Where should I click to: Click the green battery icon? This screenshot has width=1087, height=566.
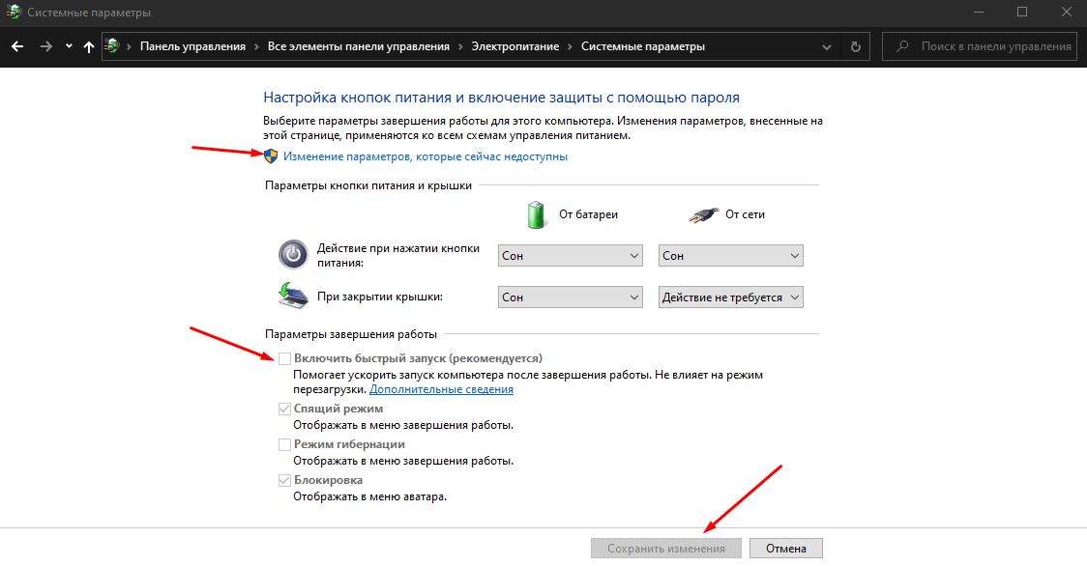point(536,214)
